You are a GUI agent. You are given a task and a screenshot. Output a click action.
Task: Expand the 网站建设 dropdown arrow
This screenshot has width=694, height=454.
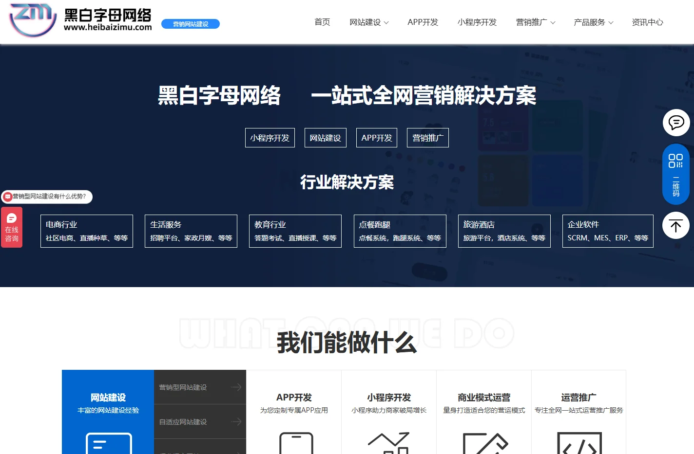coord(386,23)
